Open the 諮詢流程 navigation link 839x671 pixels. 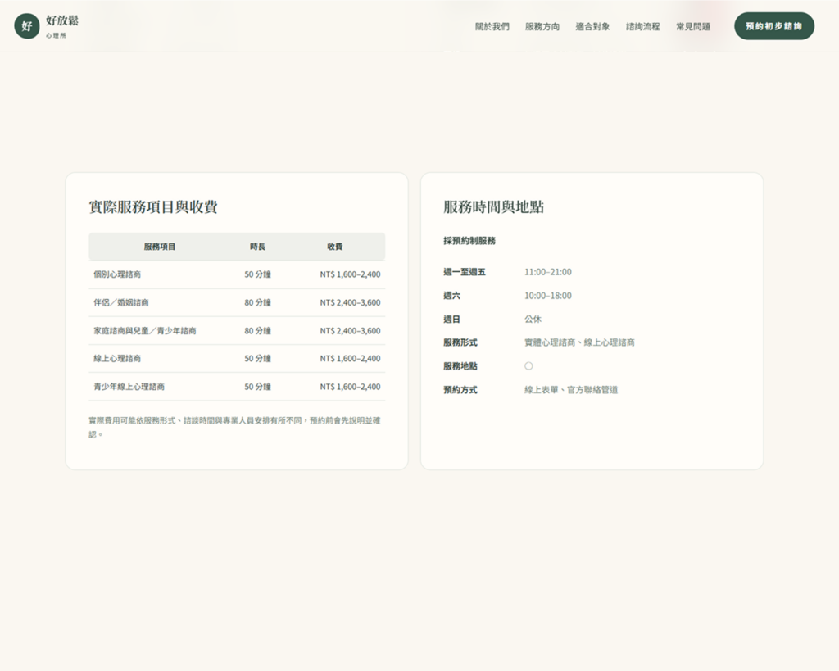point(642,26)
